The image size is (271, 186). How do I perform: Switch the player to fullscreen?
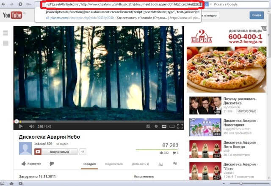[x=180, y=126]
